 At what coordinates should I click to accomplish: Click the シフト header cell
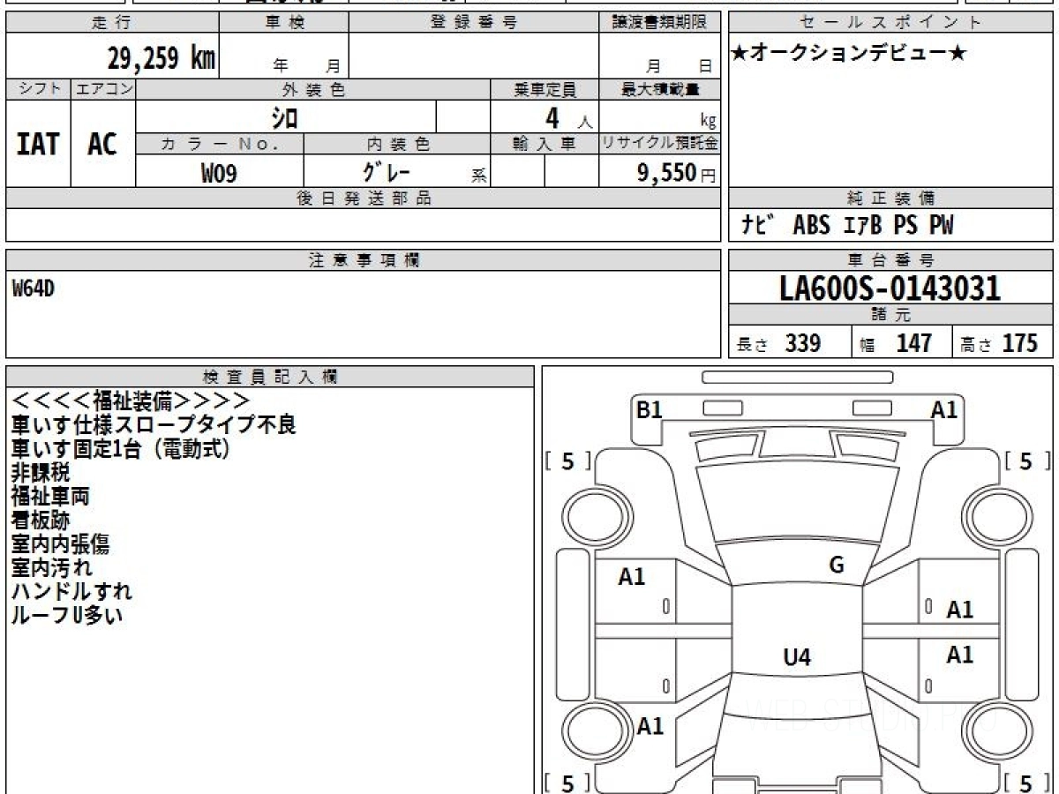click(x=39, y=89)
